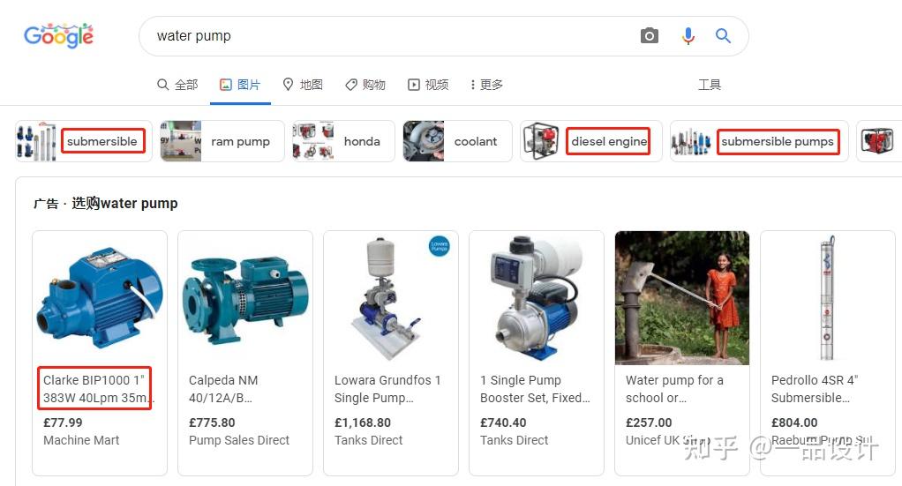Click the 广告 · 选购water pump heading
The image size is (902, 486).
[105, 204]
